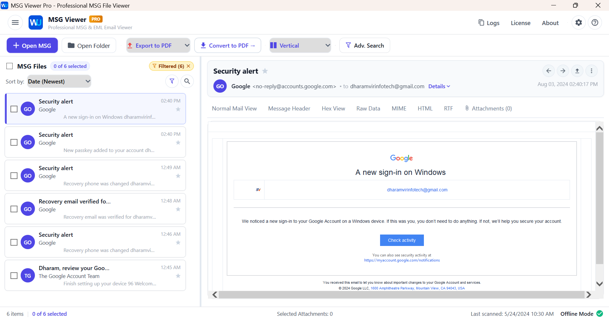Go to previous message with back arrow

(x=548, y=71)
